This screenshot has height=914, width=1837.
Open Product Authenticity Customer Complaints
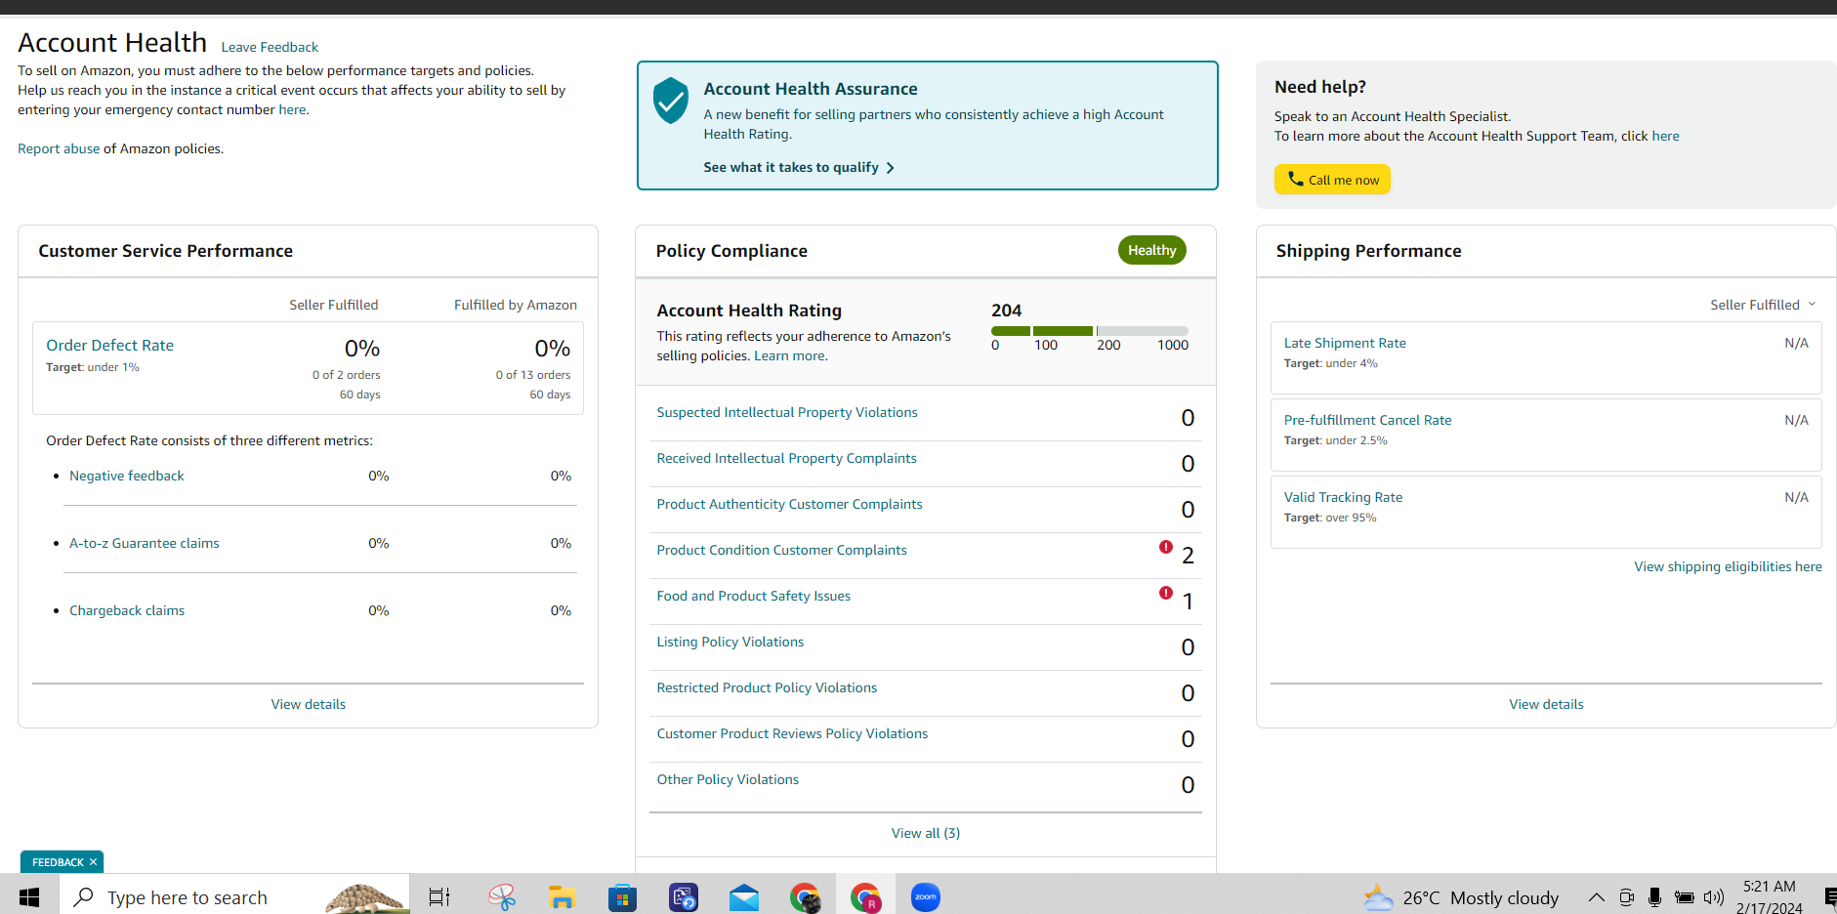pos(789,504)
